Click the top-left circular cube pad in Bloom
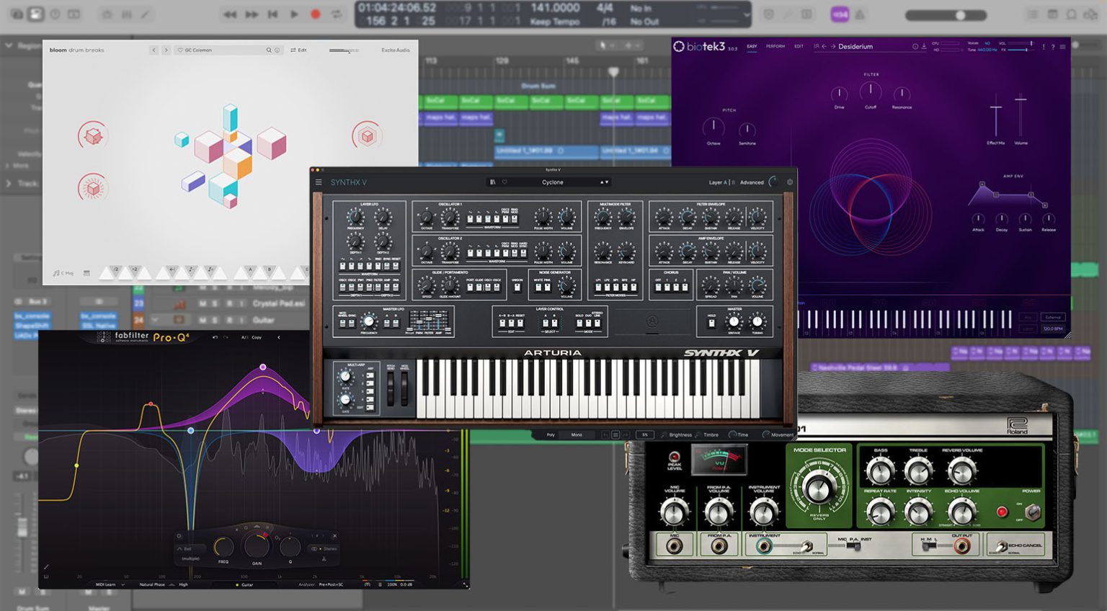This screenshot has width=1107, height=611. (x=93, y=135)
